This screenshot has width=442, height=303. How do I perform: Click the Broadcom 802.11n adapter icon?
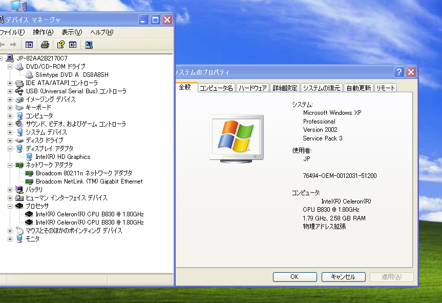coord(29,173)
